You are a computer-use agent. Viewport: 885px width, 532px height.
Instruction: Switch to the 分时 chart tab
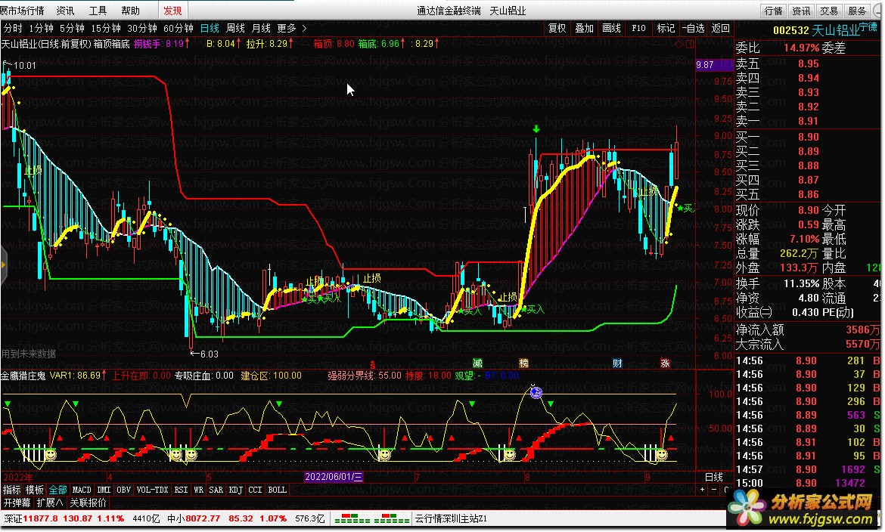pos(13,28)
